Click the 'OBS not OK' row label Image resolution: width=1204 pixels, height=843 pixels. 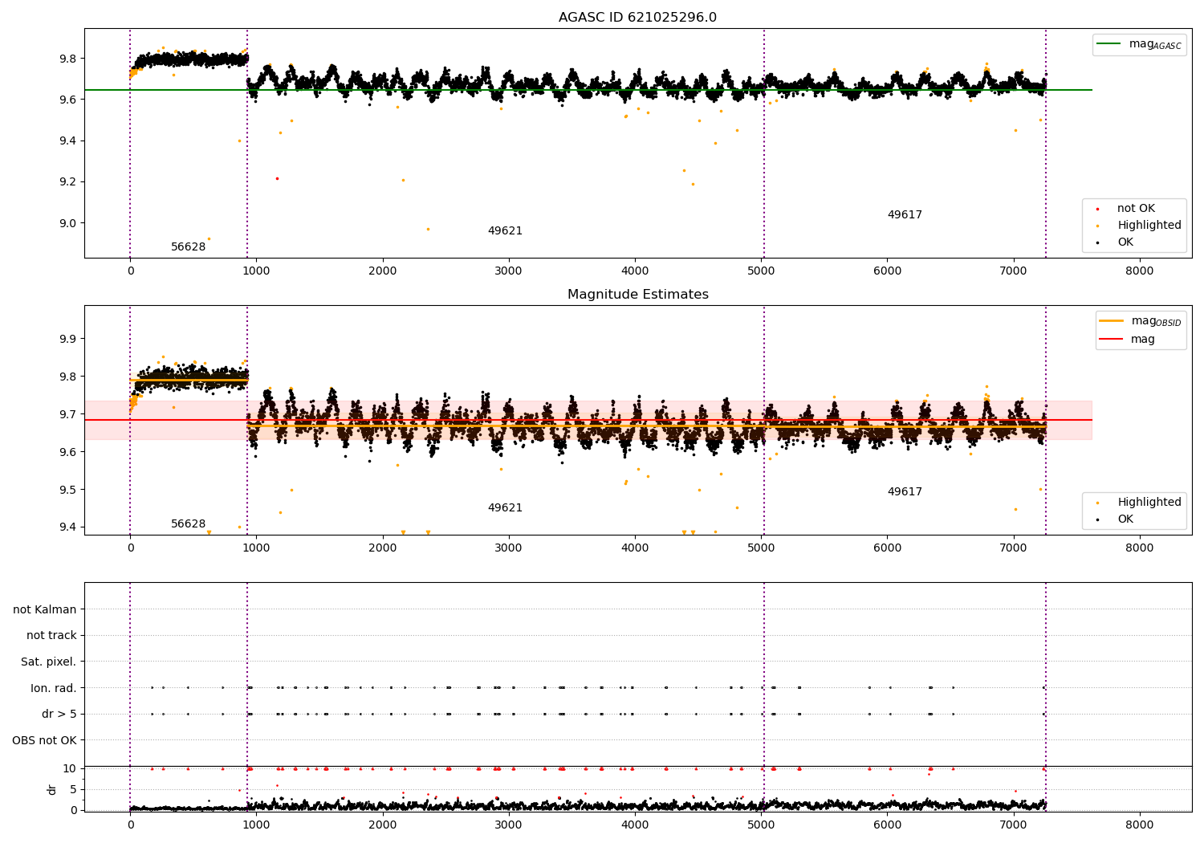coord(45,740)
